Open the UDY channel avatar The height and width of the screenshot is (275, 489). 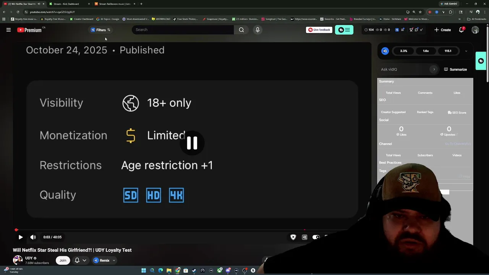tap(18, 260)
